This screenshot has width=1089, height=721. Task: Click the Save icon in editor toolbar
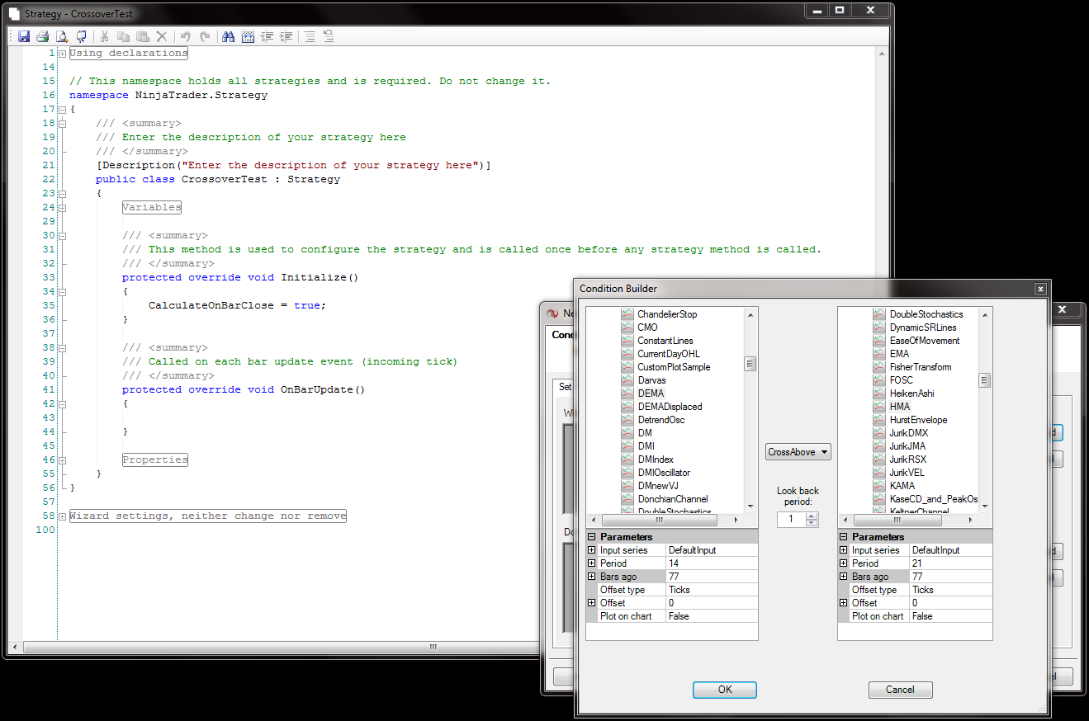pyautogui.click(x=24, y=36)
